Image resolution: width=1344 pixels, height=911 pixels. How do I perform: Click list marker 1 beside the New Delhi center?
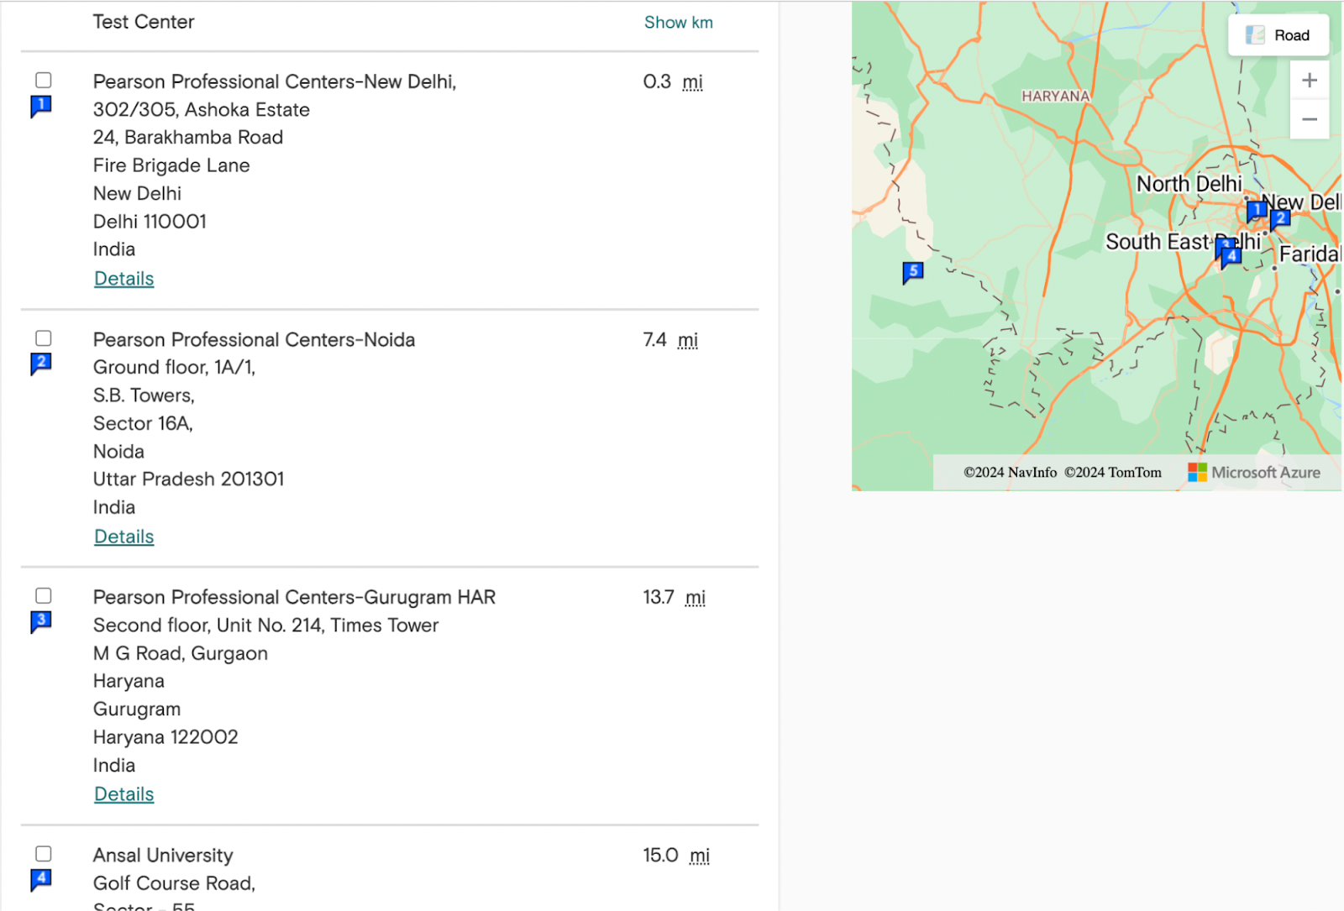click(x=41, y=107)
